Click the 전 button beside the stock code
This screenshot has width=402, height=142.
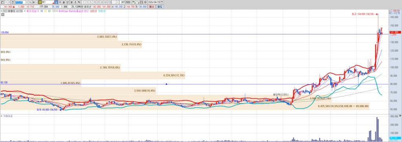(13, 2)
